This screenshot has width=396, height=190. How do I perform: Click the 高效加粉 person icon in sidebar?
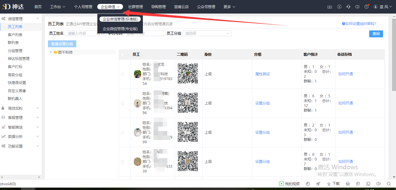3,108
